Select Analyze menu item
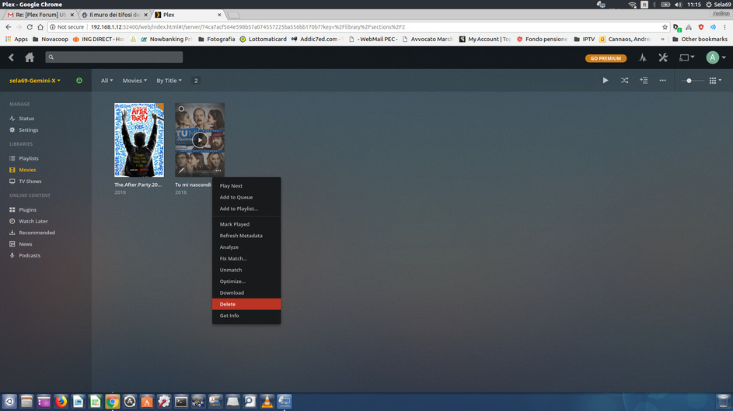 246,247
